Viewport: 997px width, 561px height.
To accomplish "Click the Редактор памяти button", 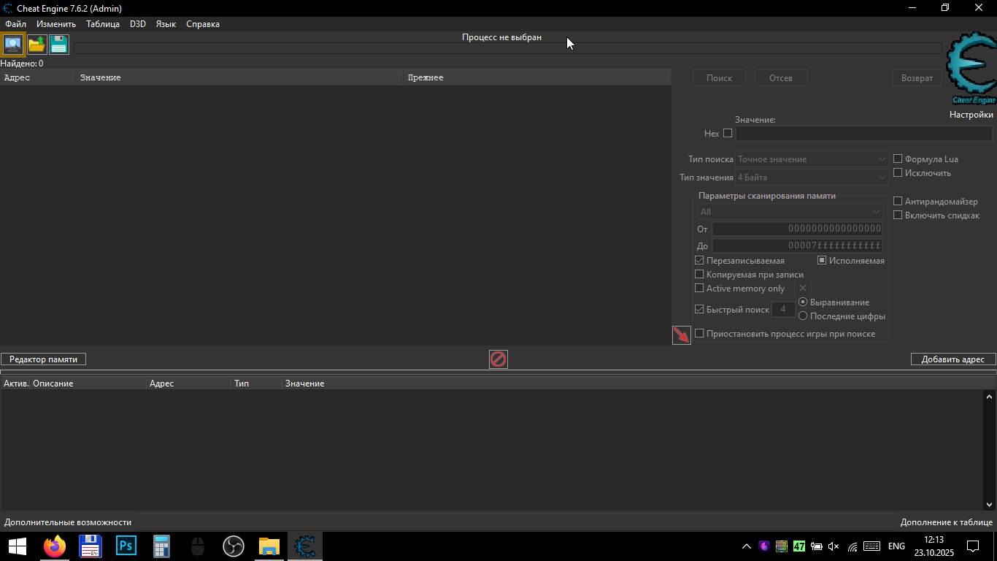I will (x=43, y=359).
